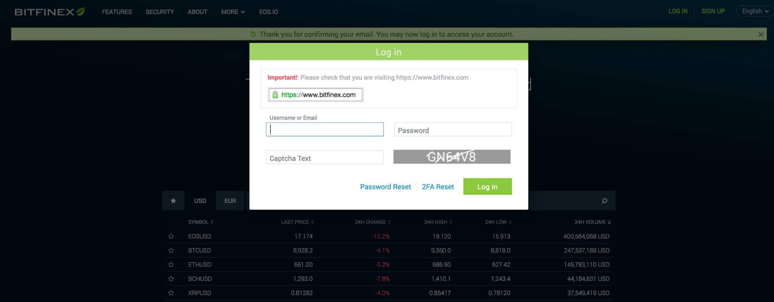This screenshot has height=302, width=774.
Task: Click the https://www.bitfinex.com address example
Action: [316, 94]
